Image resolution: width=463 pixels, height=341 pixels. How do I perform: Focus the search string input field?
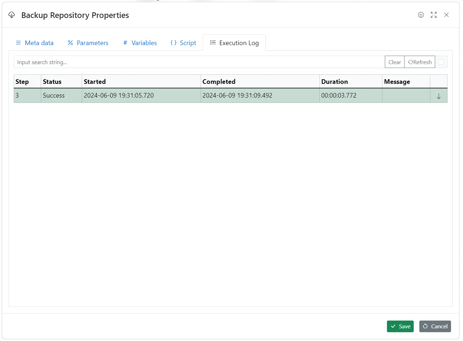point(199,62)
